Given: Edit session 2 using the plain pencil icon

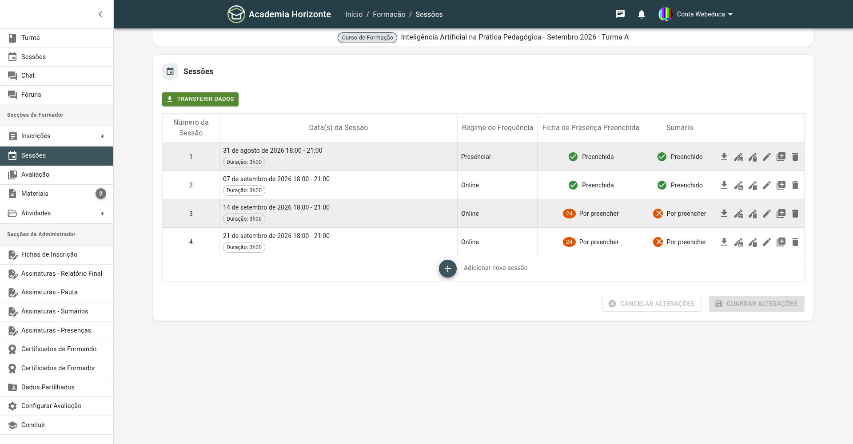Looking at the screenshot, I should (767, 185).
